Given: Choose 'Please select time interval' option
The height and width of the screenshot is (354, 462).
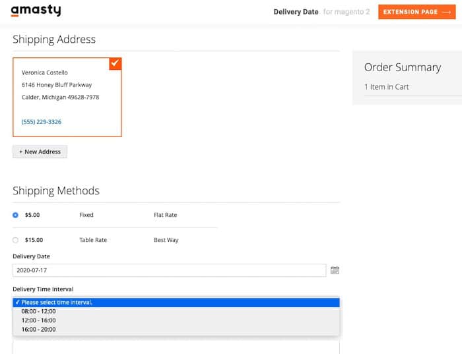Looking at the screenshot, I should (176, 303).
